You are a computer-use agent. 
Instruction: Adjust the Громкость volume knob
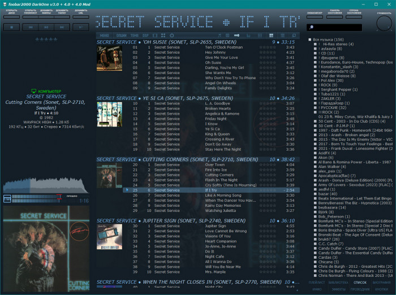[384, 24]
